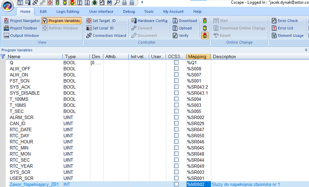Image resolution: width=309 pixels, height=187 pixels.
Task: Click the save icon in quick access toolbar
Action: click(x=20, y=2)
